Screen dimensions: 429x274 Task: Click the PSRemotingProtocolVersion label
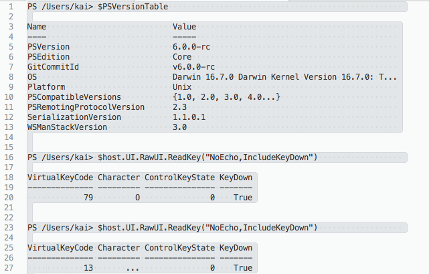tap(86, 107)
